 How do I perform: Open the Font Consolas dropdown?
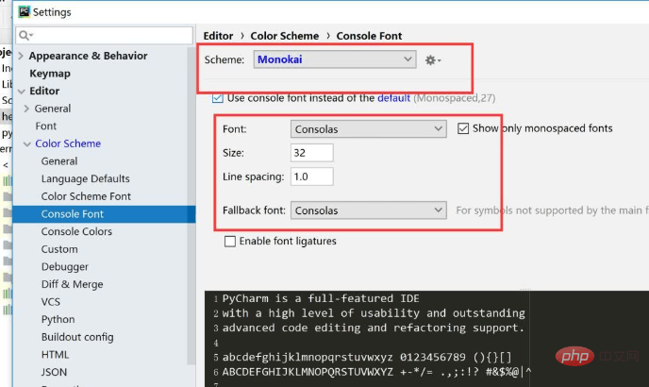(x=368, y=128)
